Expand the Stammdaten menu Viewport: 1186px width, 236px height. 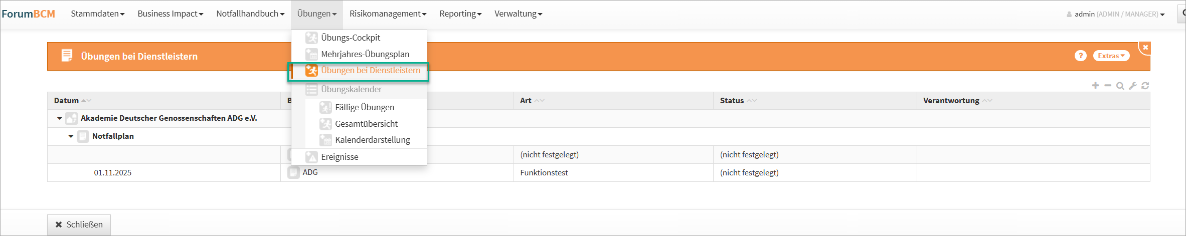pos(97,14)
